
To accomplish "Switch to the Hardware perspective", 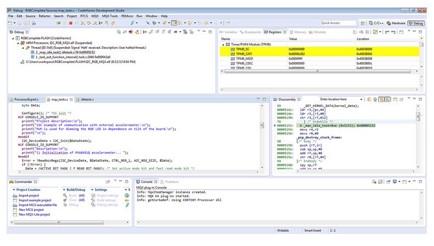I will coord(397,23).
